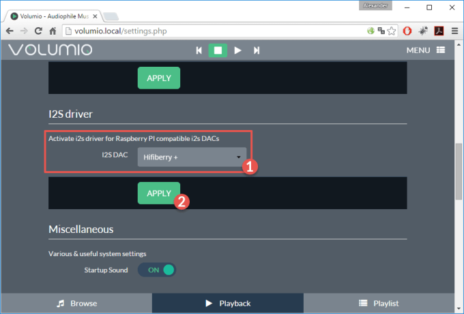
Task: Close the Volumio browser tab
Action: (x=95, y=16)
